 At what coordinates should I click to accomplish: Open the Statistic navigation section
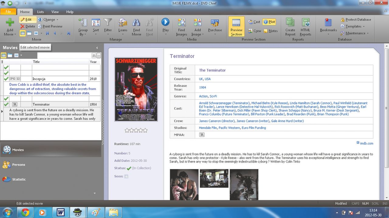point(50,179)
